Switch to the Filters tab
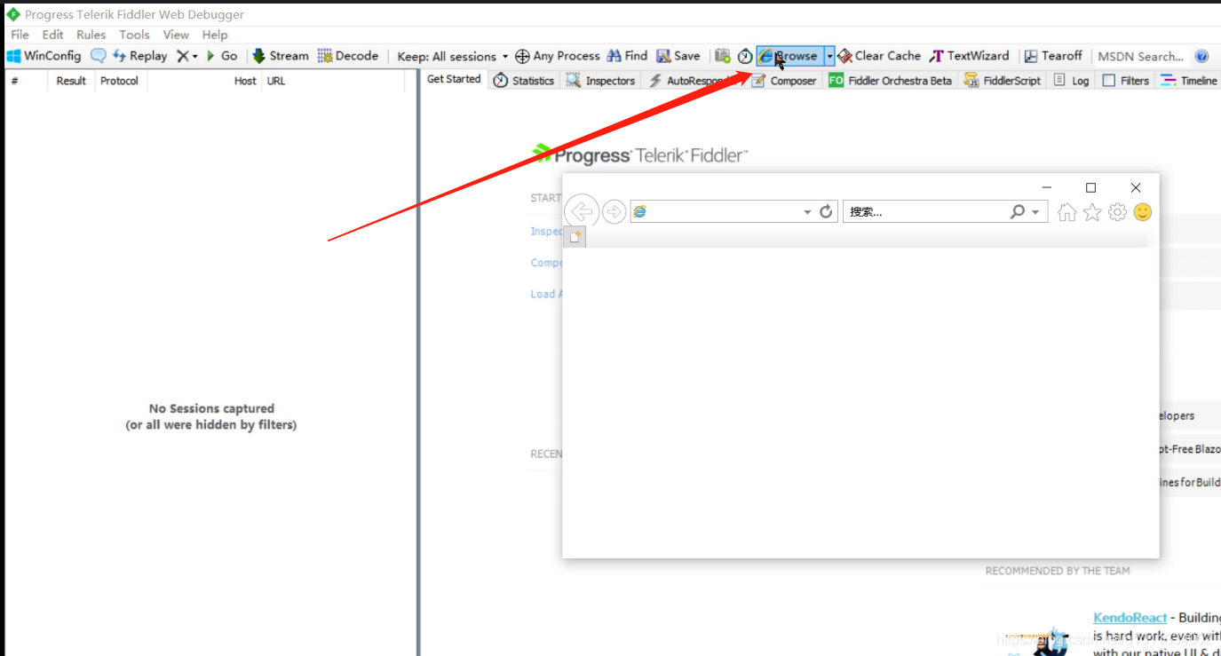 (1126, 81)
